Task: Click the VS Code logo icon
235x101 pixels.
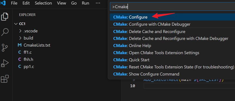Action: pos(3,3)
